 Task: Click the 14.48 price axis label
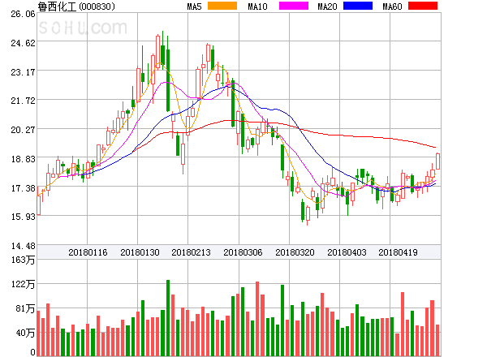click(23, 246)
